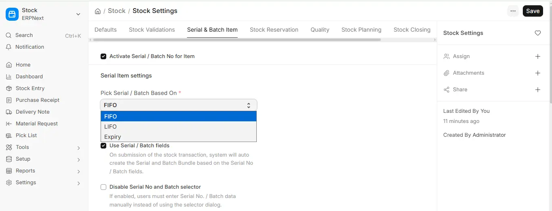552x211 pixels.
Task: Click the Share network icon
Action: [447, 90]
